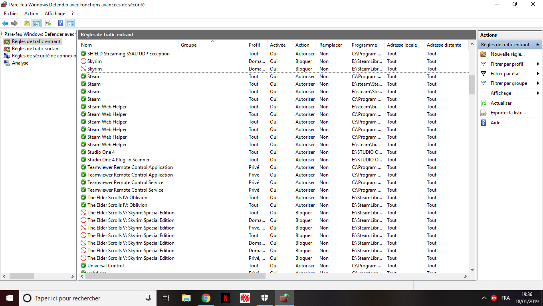Open Windows Security shield in taskbar

tap(265, 298)
